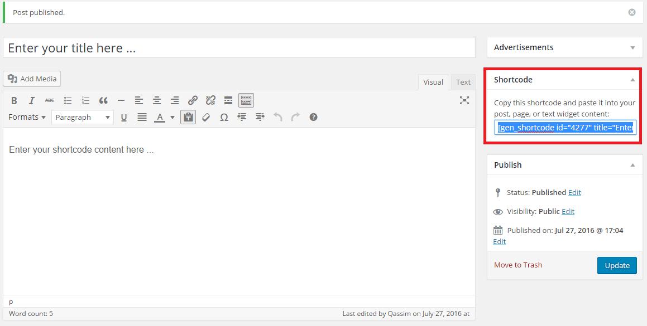Image resolution: width=647 pixels, height=326 pixels.
Task: Click the Add Media button
Action: click(32, 79)
